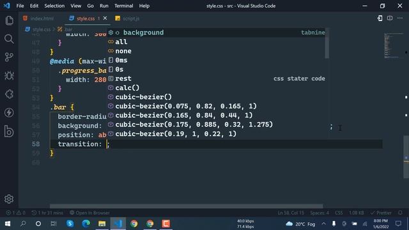Open the Tabnine b-shaped sidebar icon
409x230 pixels.
click(x=9, y=131)
